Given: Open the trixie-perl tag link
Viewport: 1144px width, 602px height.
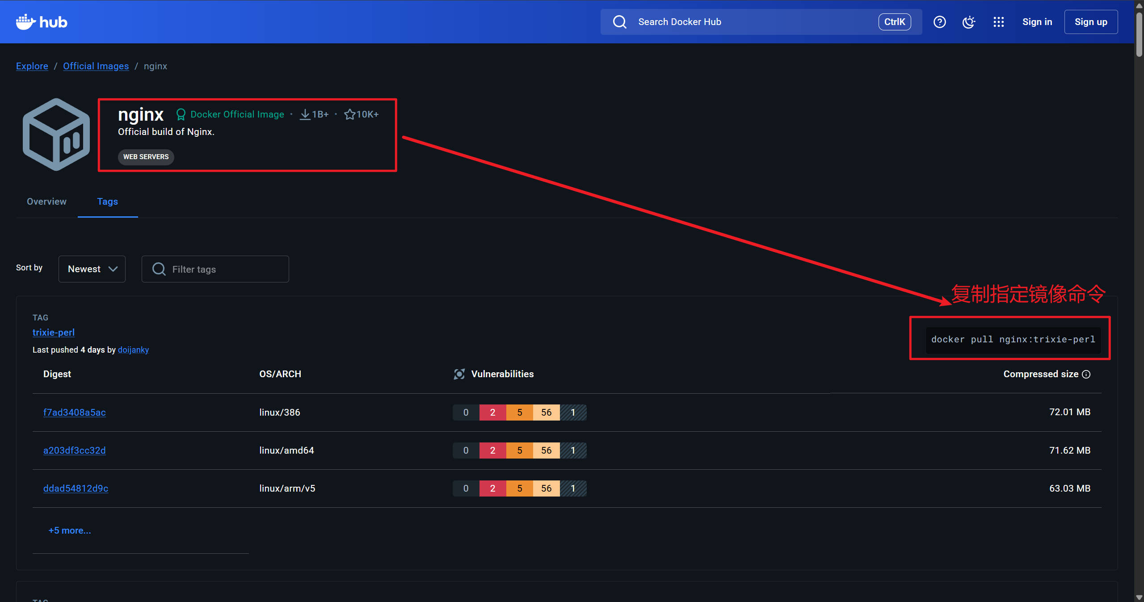Looking at the screenshot, I should coord(54,333).
